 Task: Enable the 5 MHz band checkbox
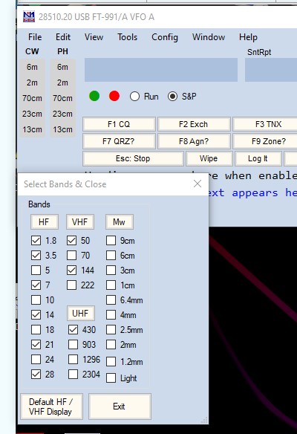(36, 271)
